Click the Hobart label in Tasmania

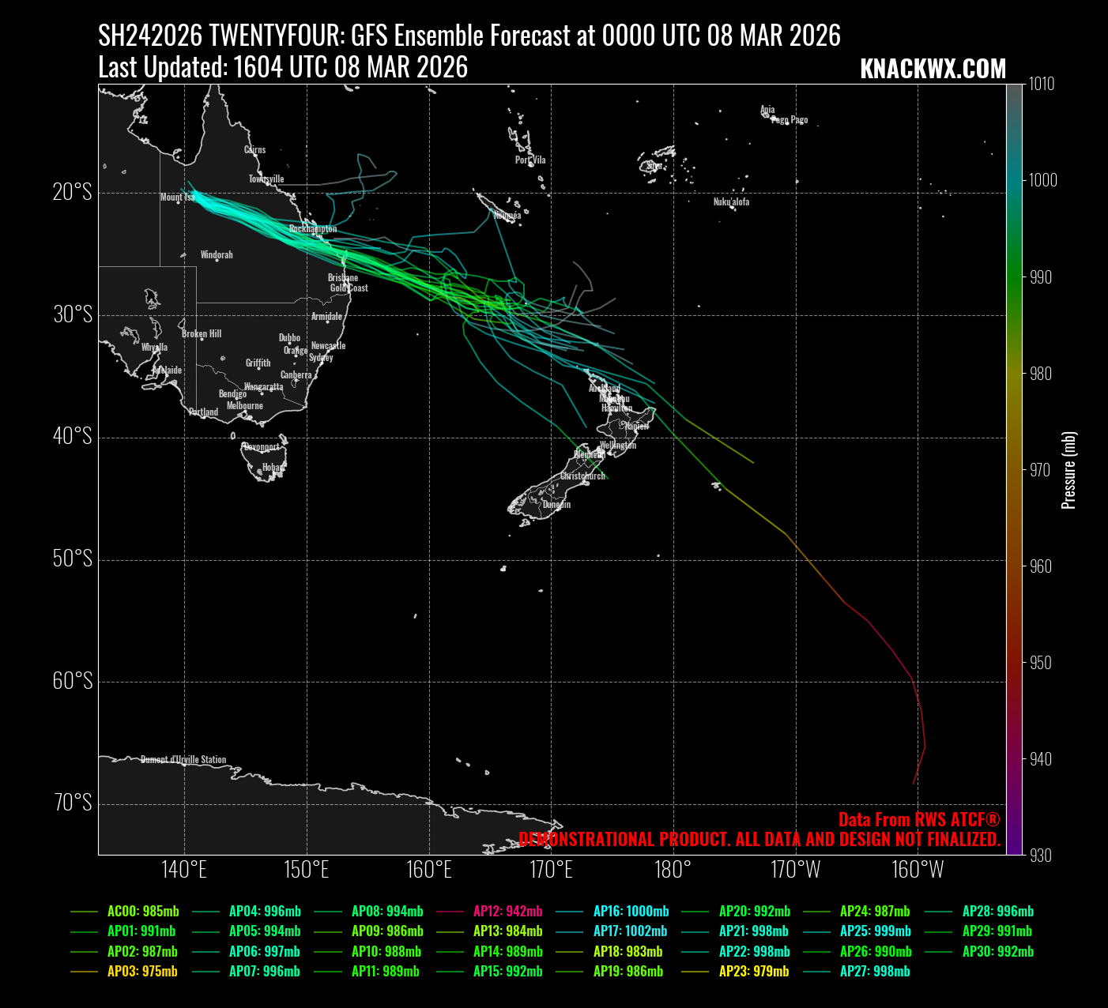(x=273, y=468)
